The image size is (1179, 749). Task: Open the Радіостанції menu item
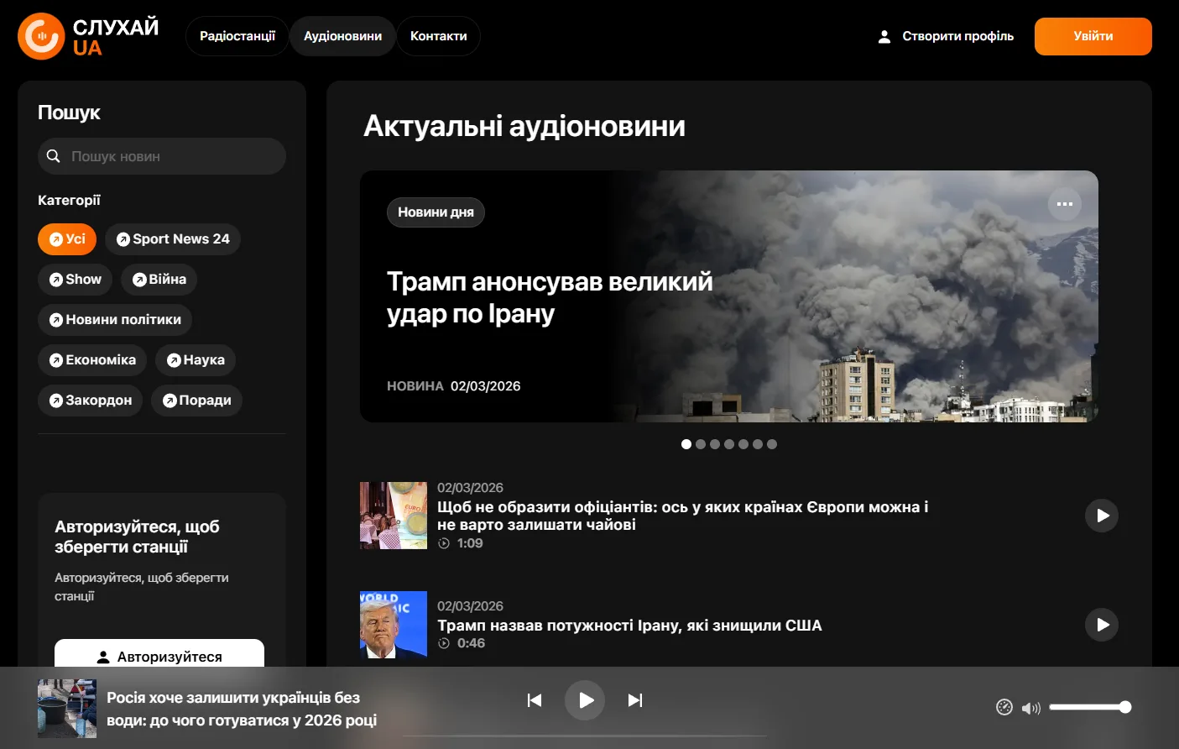[237, 36]
